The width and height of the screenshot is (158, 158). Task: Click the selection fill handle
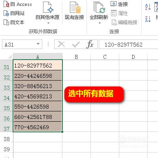[x=62, y=132]
